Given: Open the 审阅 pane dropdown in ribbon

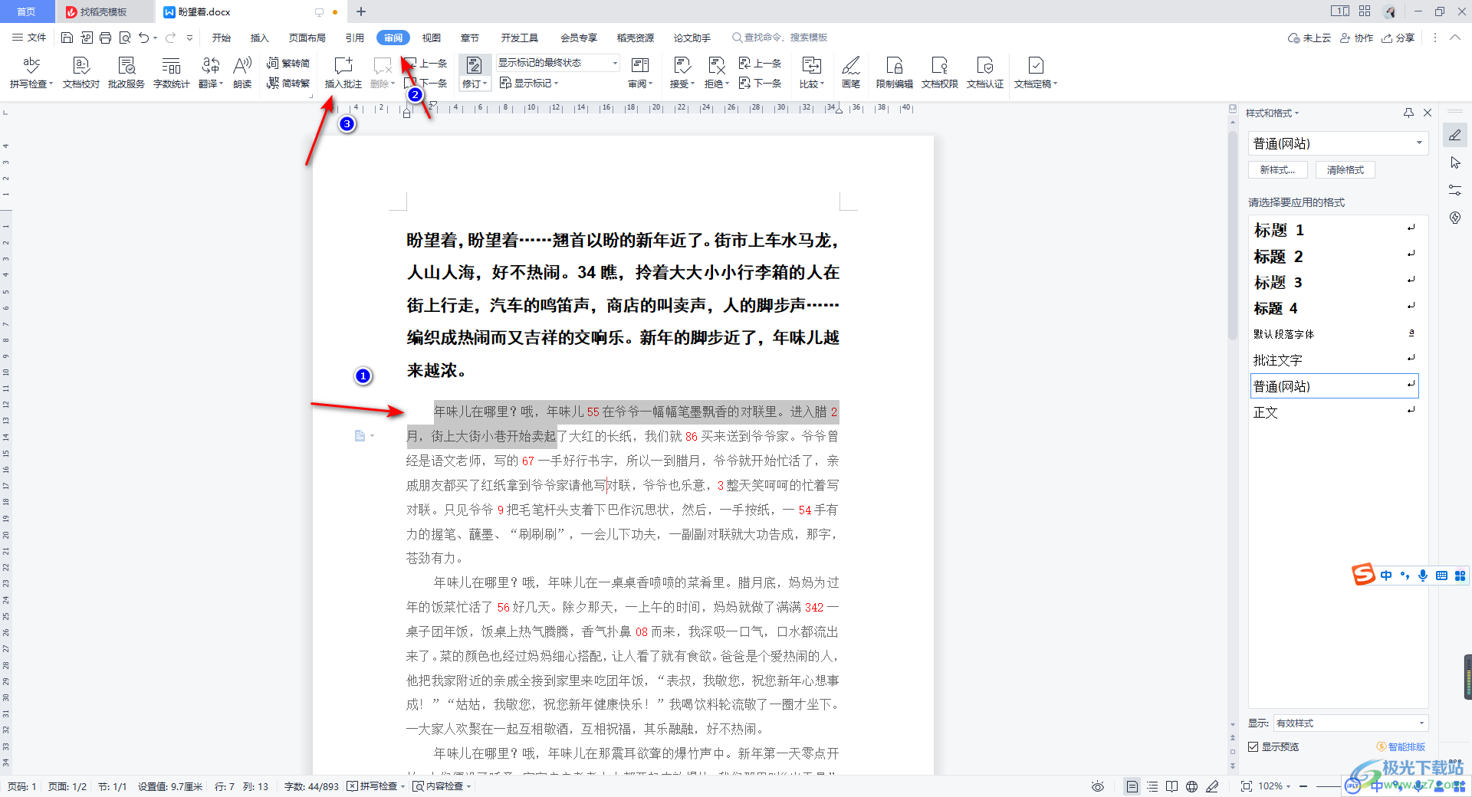Looking at the screenshot, I should [x=640, y=73].
